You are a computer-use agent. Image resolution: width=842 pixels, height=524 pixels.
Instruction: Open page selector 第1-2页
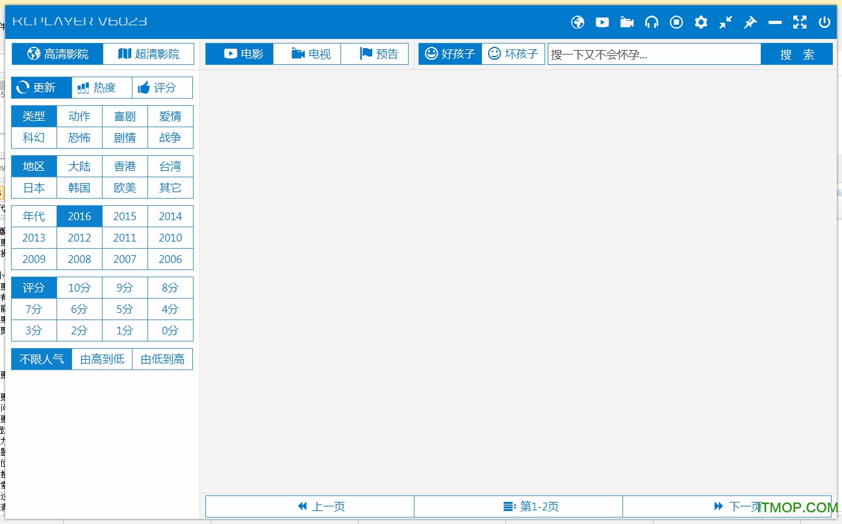point(518,506)
